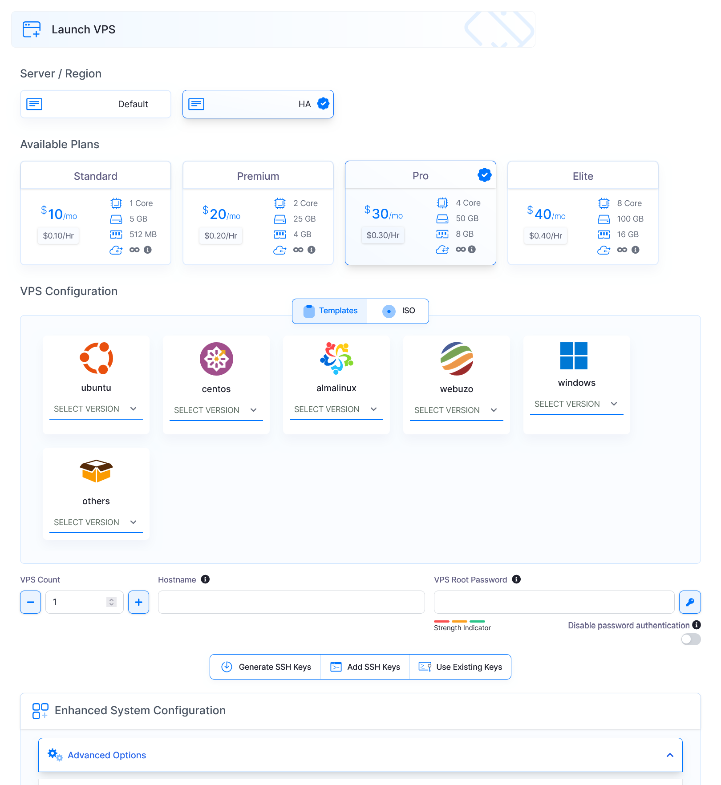Select the Use Existing Keys option
The width and height of the screenshot is (721, 785).
point(460,667)
